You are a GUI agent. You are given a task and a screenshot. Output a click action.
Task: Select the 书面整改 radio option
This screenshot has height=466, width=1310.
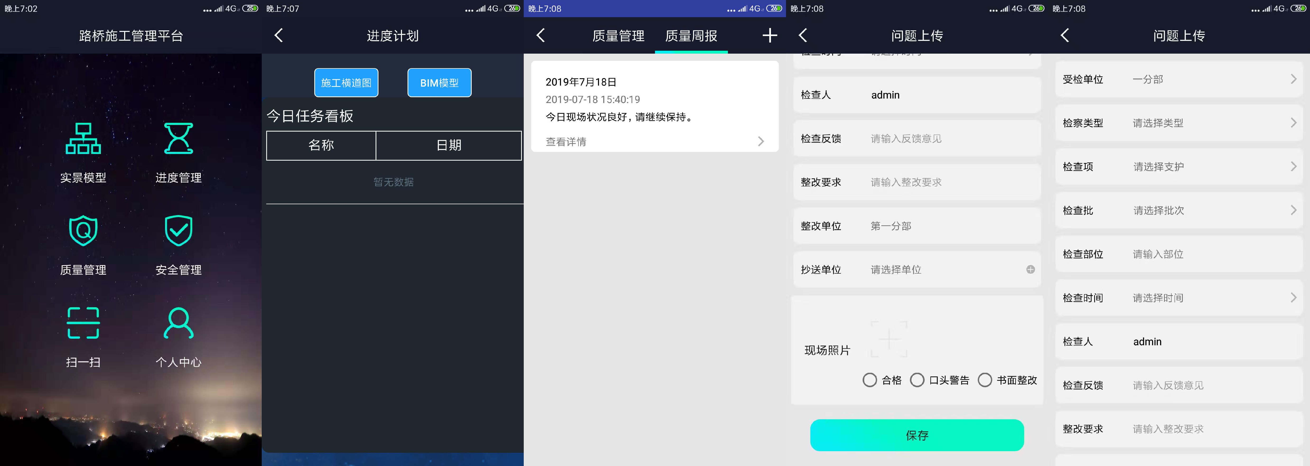[985, 380]
